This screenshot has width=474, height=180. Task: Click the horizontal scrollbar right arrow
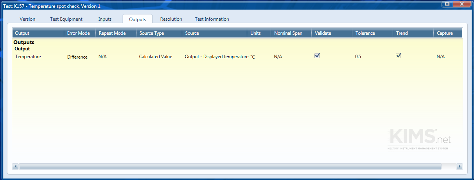point(460,167)
